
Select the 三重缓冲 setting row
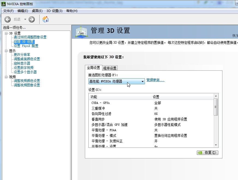[151, 108]
